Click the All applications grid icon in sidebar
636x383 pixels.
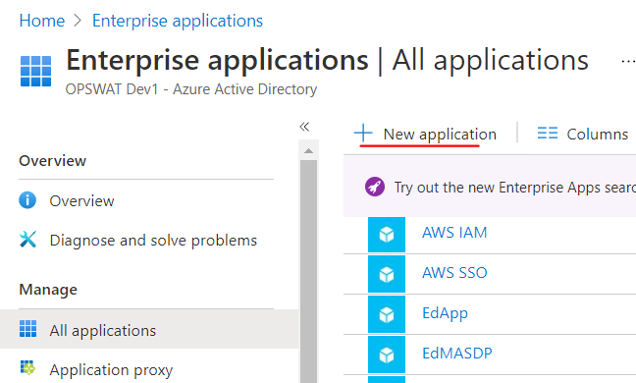click(27, 329)
